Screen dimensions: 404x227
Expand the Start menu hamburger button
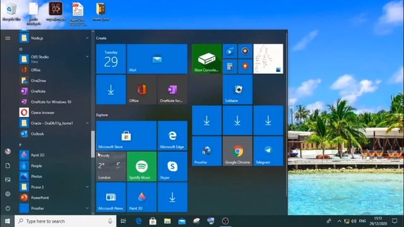point(8,38)
